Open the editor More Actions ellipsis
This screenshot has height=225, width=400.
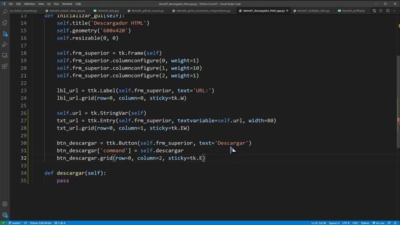coord(394,11)
